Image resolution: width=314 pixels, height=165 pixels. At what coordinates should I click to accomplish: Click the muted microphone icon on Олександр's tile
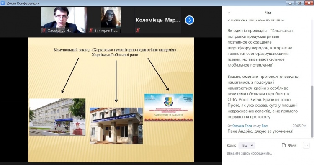tap(44, 31)
